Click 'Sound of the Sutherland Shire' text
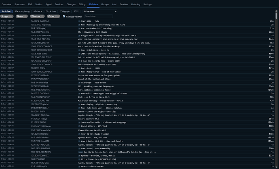Image resolution: width=279 pixels, height=169 pixels. (94, 79)
